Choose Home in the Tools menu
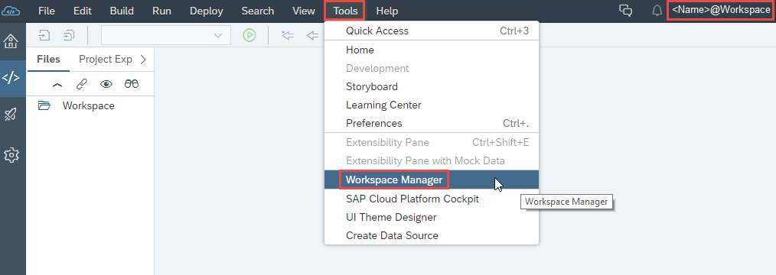 tap(431, 50)
